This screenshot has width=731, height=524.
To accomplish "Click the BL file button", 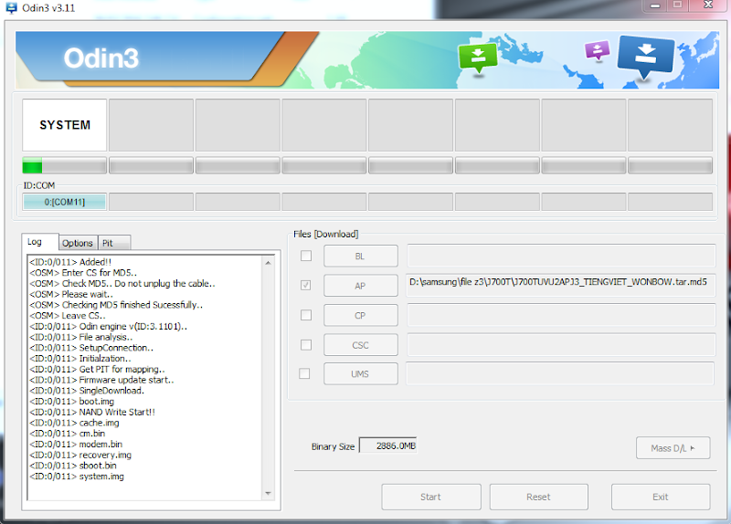I will point(361,257).
